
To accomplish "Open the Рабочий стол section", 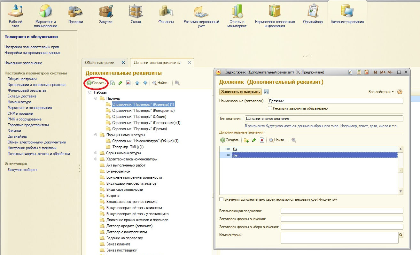I will click(x=15, y=15).
